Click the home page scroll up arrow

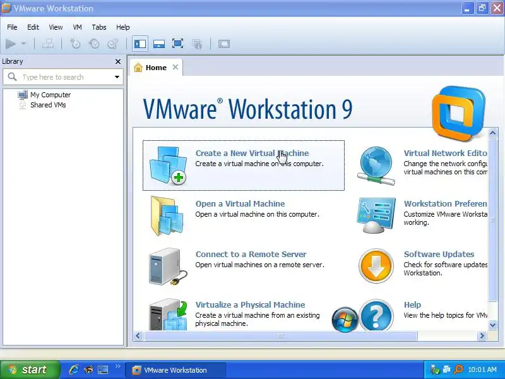coord(492,133)
